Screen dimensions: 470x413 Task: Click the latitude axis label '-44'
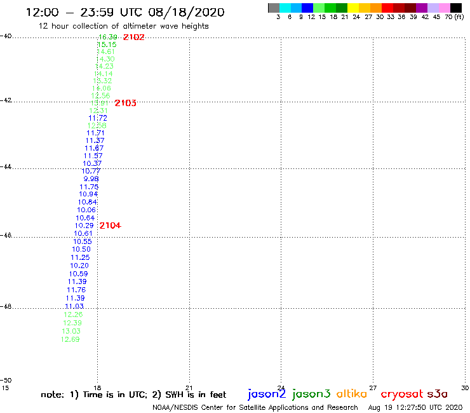(x=6, y=166)
